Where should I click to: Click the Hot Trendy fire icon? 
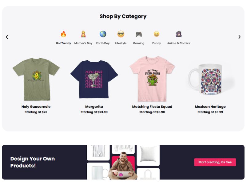coord(63,34)
